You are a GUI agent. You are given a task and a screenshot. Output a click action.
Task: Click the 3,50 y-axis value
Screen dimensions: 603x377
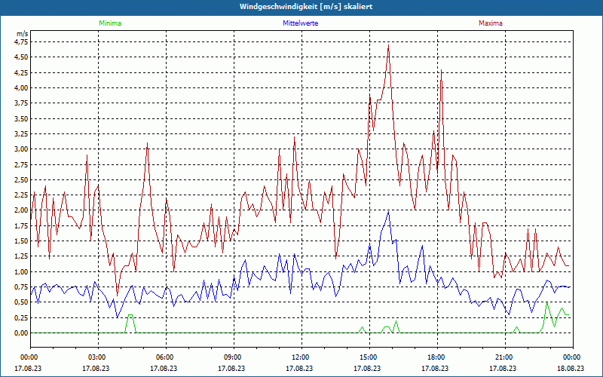[21, 118]
